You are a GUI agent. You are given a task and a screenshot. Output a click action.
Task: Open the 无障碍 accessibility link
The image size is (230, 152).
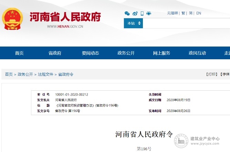[x=172, y=13]
